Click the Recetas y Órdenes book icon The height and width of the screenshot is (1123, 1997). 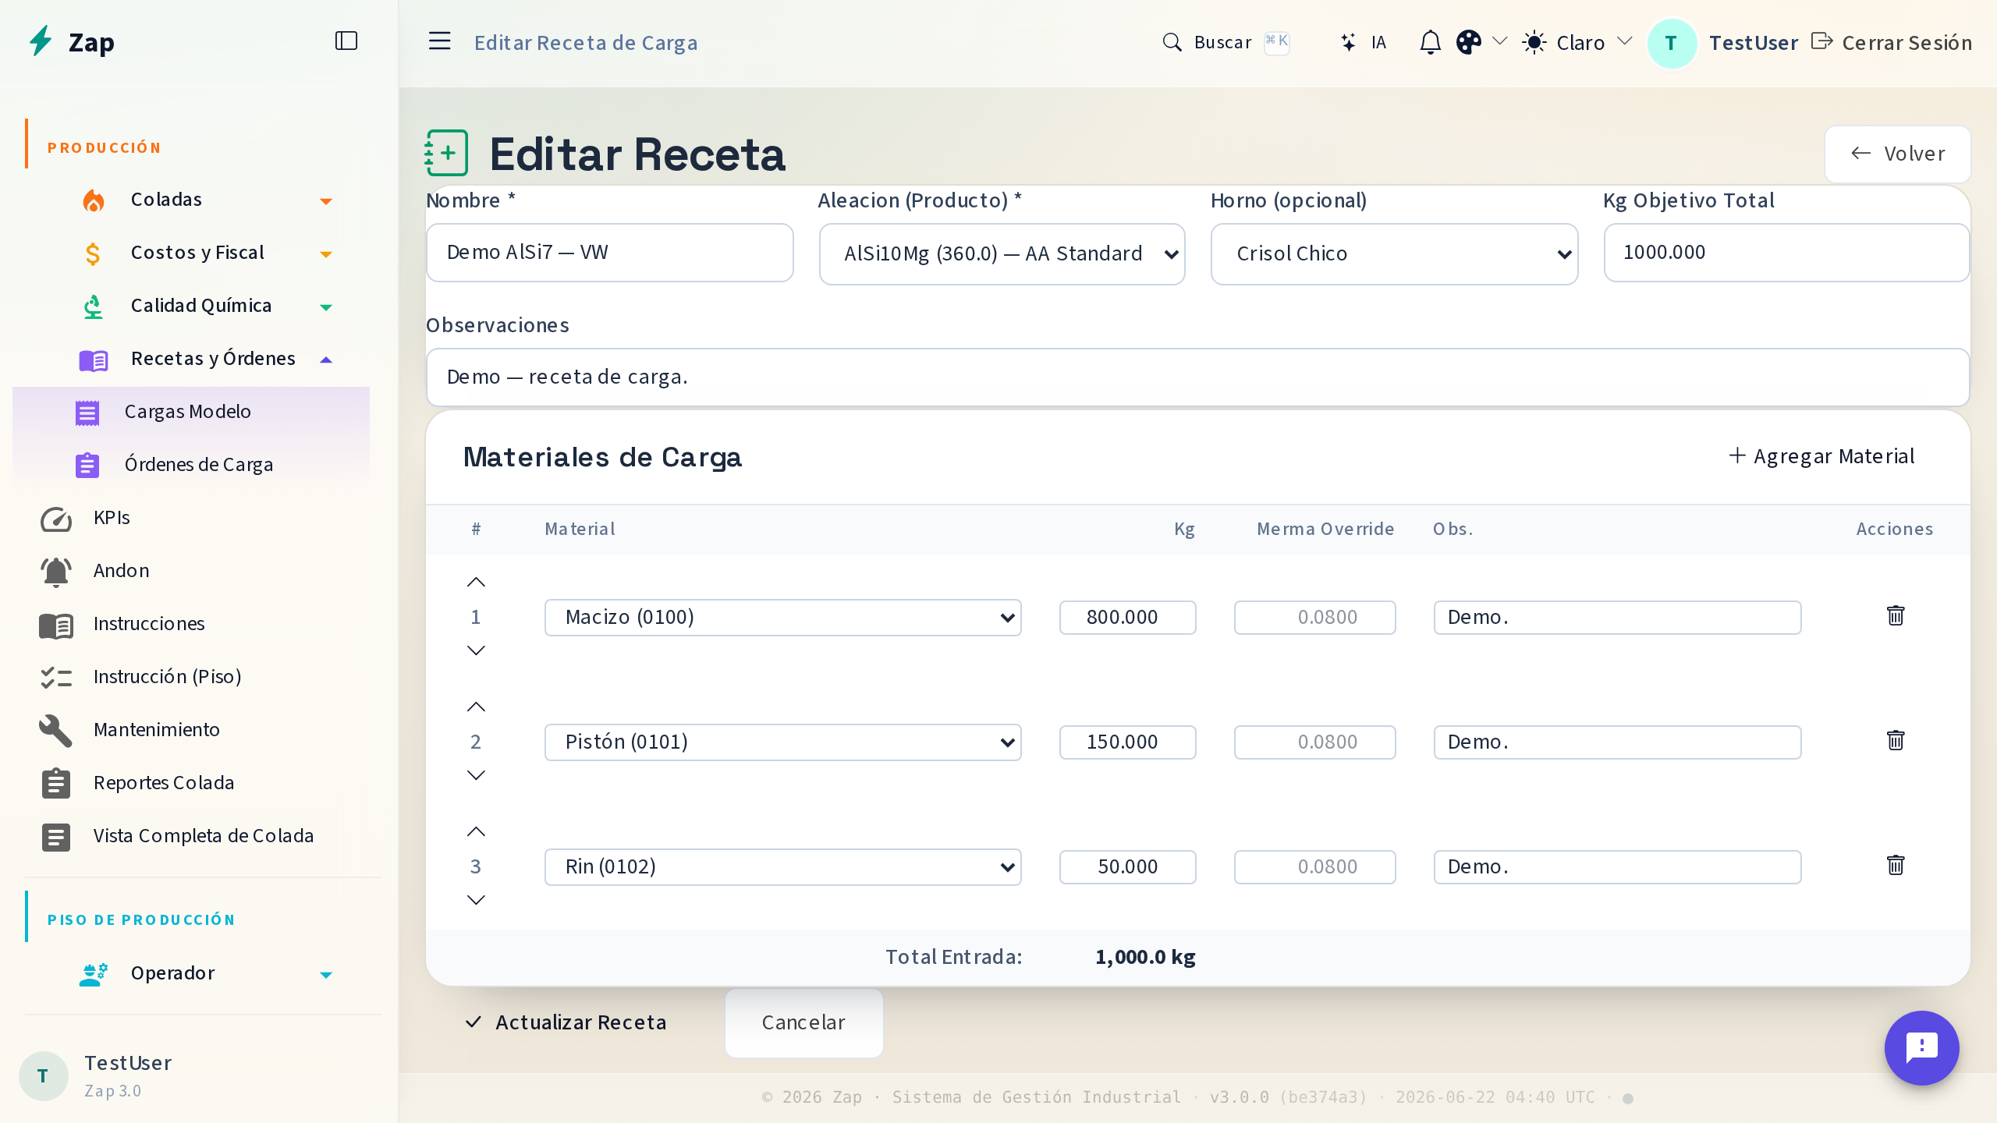(x=94, y=360)
